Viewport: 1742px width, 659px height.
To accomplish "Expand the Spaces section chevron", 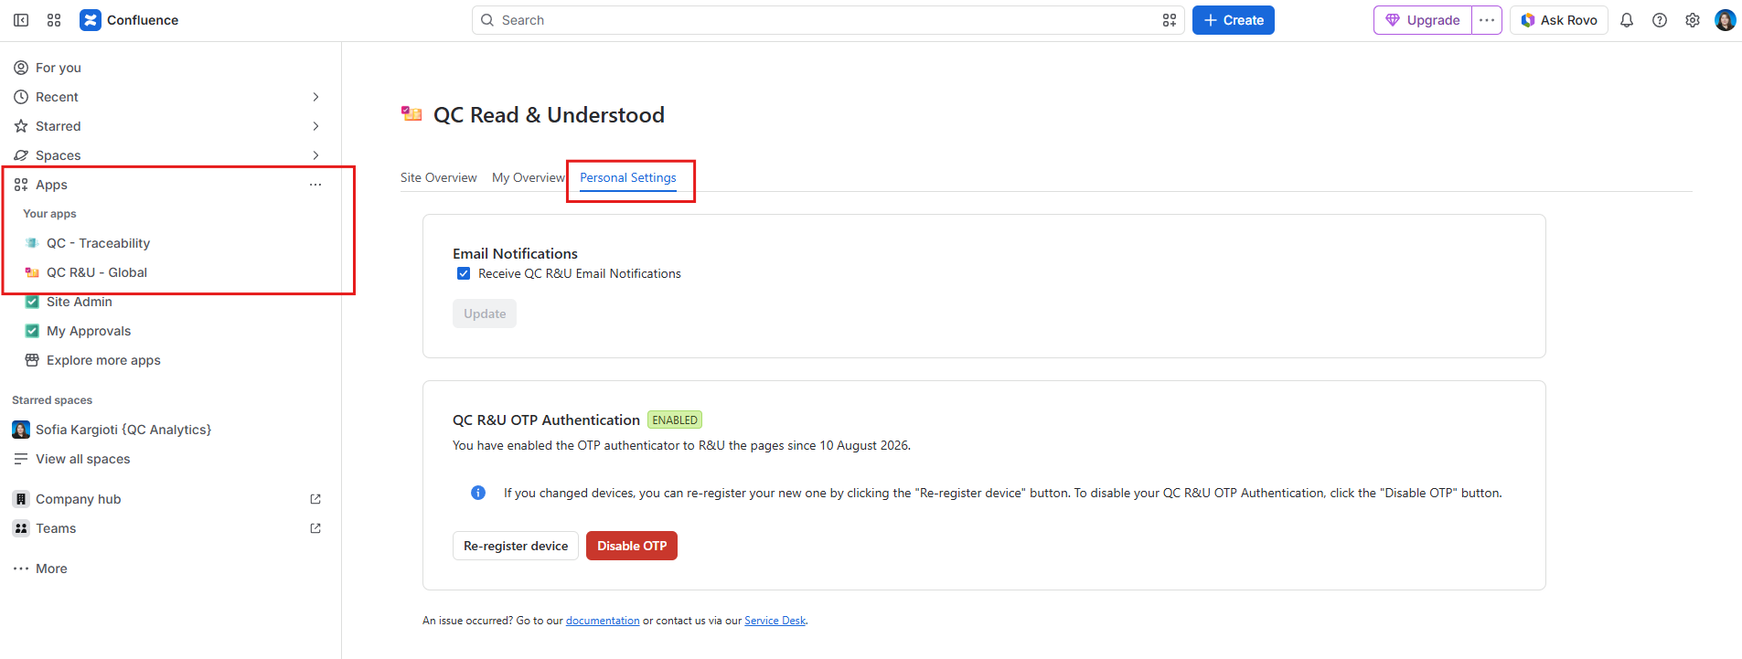I will pos(315,155).
